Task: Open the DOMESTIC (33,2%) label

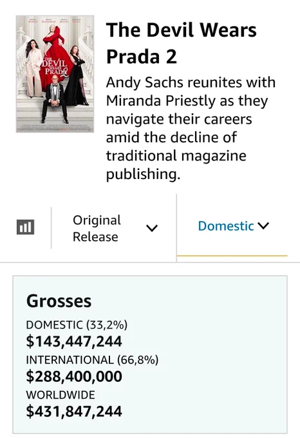Action: [77, 325]
